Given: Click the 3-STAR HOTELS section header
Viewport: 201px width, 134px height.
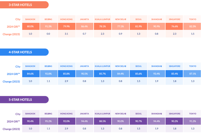Looking at the screenshot, I should coord(20,5).
